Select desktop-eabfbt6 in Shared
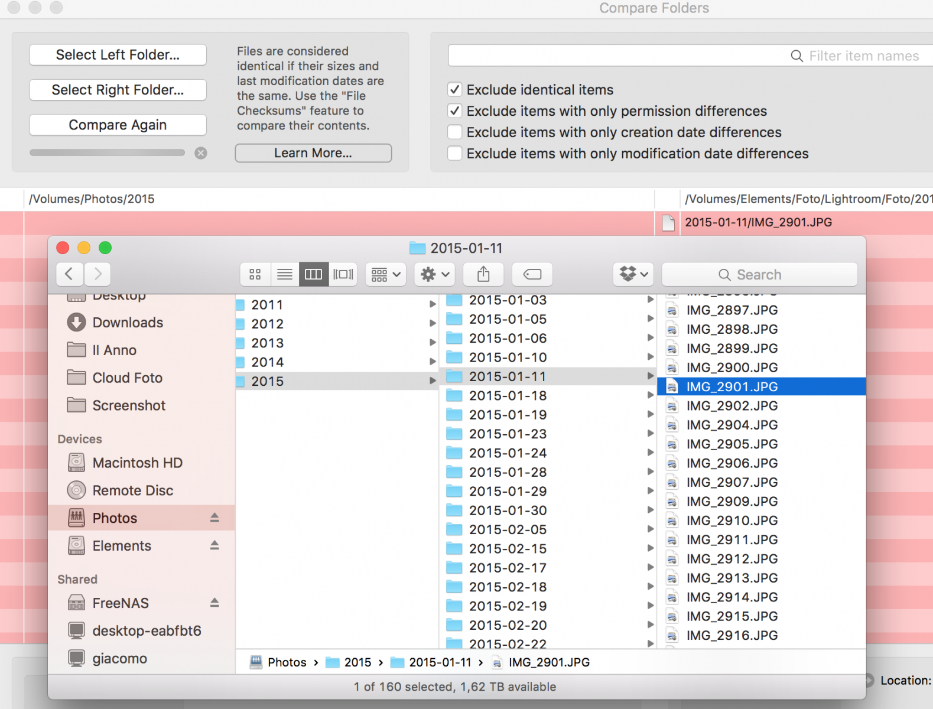 click(x=147, y=631)
